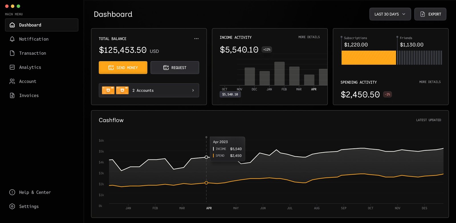Click the Notification bell icon

[12, 39]
